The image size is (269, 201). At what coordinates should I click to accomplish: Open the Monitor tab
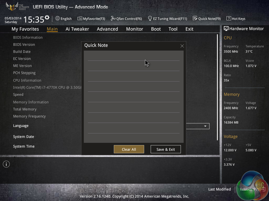pos(134,29)
